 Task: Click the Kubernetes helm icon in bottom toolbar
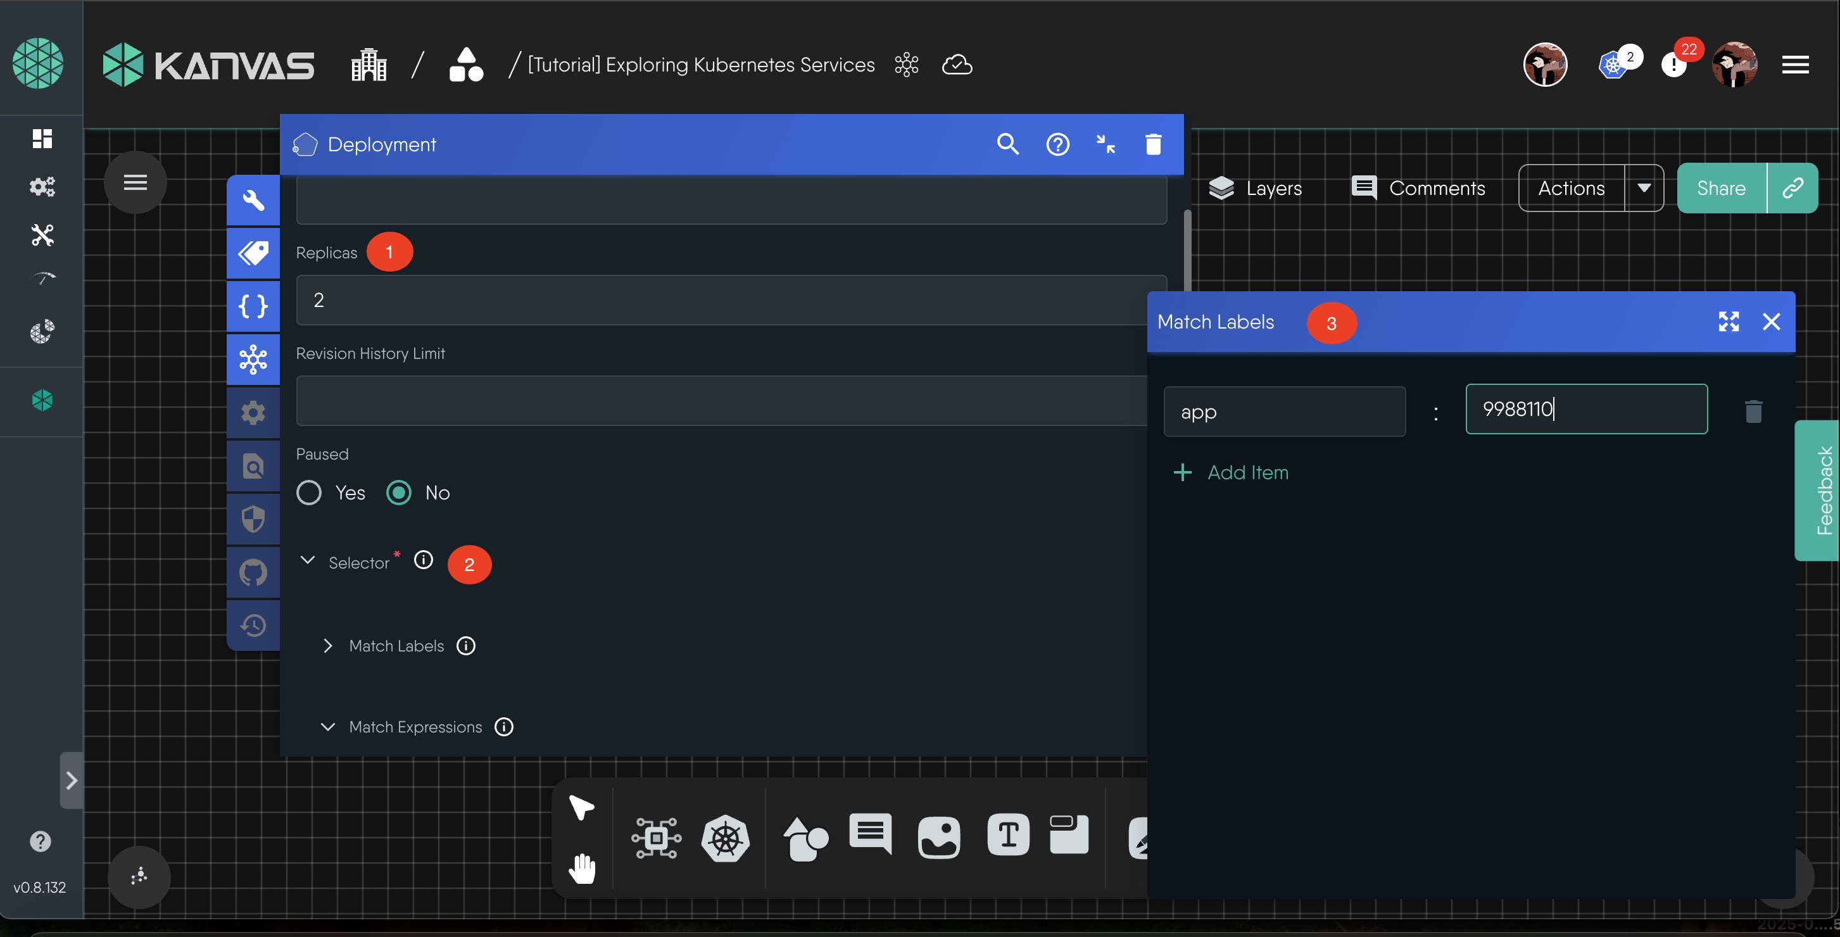point(725,838)
